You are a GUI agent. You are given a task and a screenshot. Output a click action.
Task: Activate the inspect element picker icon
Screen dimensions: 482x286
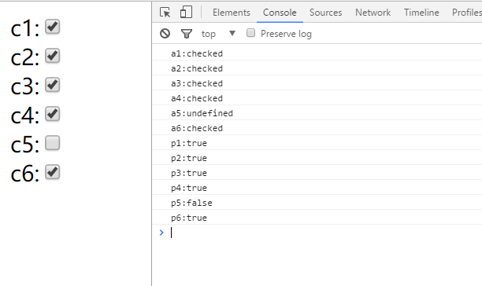pyautogui.click(x=165, y=13)
